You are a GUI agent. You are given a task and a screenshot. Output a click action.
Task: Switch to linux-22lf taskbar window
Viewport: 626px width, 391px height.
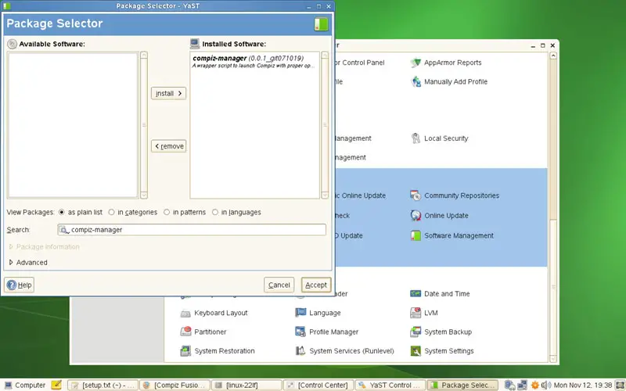[x=246, y=385]
